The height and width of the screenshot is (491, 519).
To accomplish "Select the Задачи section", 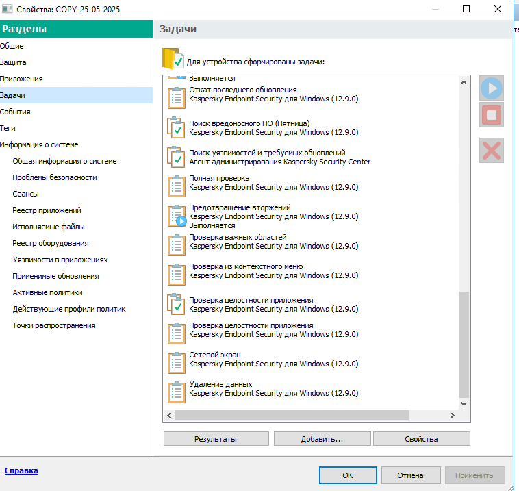I will [x=76, y=95].
